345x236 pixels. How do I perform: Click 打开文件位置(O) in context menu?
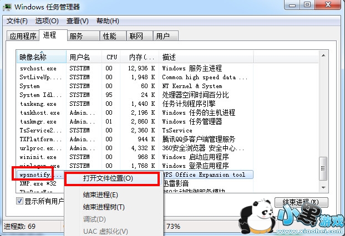click(114, 178)
